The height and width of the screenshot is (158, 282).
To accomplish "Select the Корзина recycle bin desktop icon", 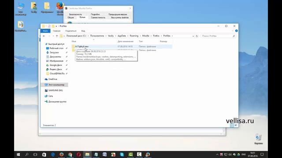I will [259, 139].
